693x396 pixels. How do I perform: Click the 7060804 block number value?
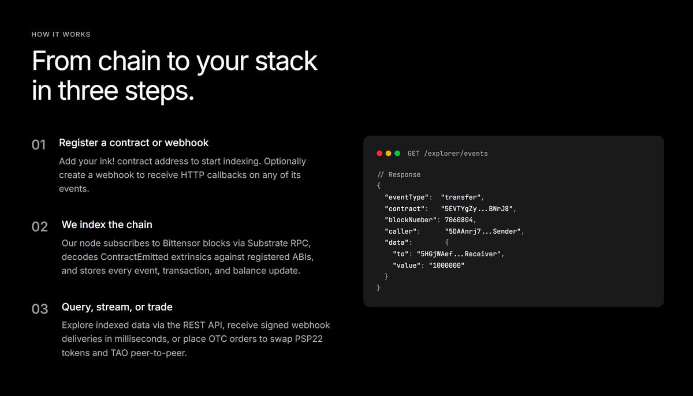tap(459, 220)
